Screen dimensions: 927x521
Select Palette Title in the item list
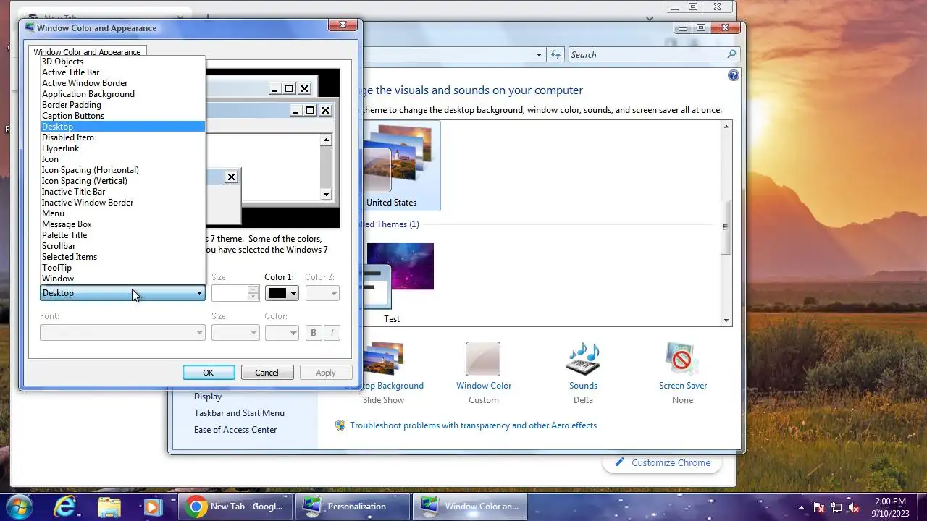(122, 235)
